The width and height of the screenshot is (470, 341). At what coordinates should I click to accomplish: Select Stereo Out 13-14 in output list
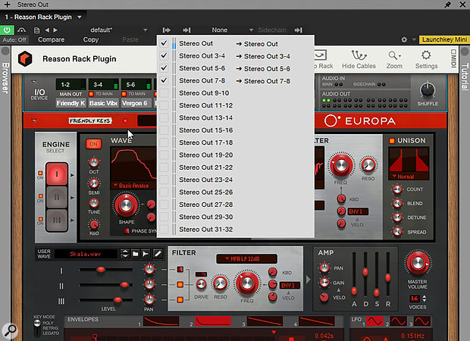(x=205, y=117)
